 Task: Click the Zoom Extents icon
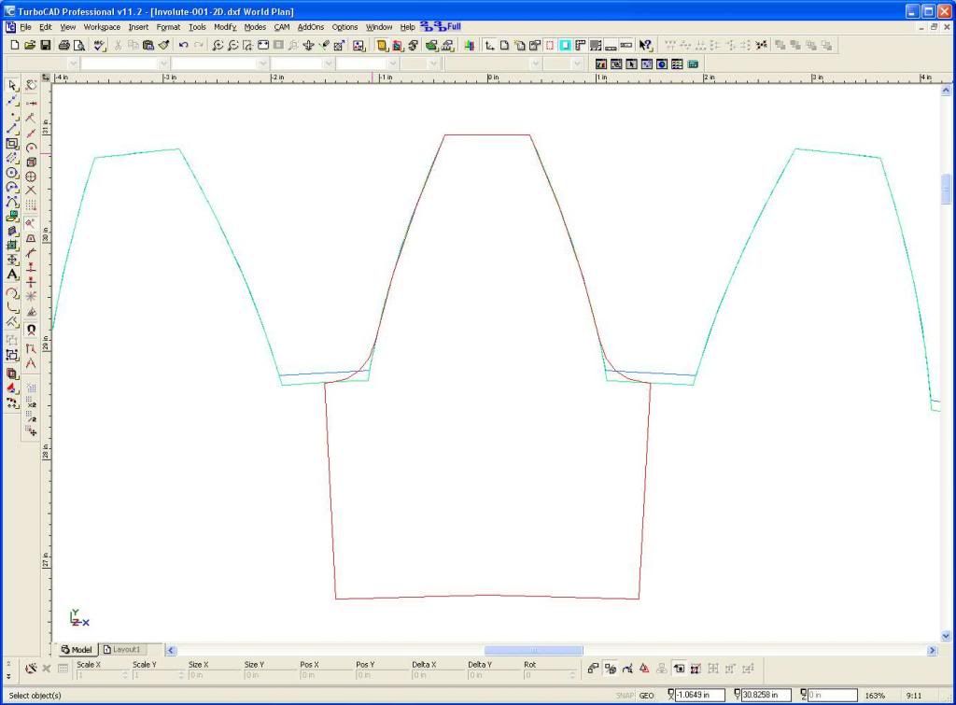click(x=263, y=45)
